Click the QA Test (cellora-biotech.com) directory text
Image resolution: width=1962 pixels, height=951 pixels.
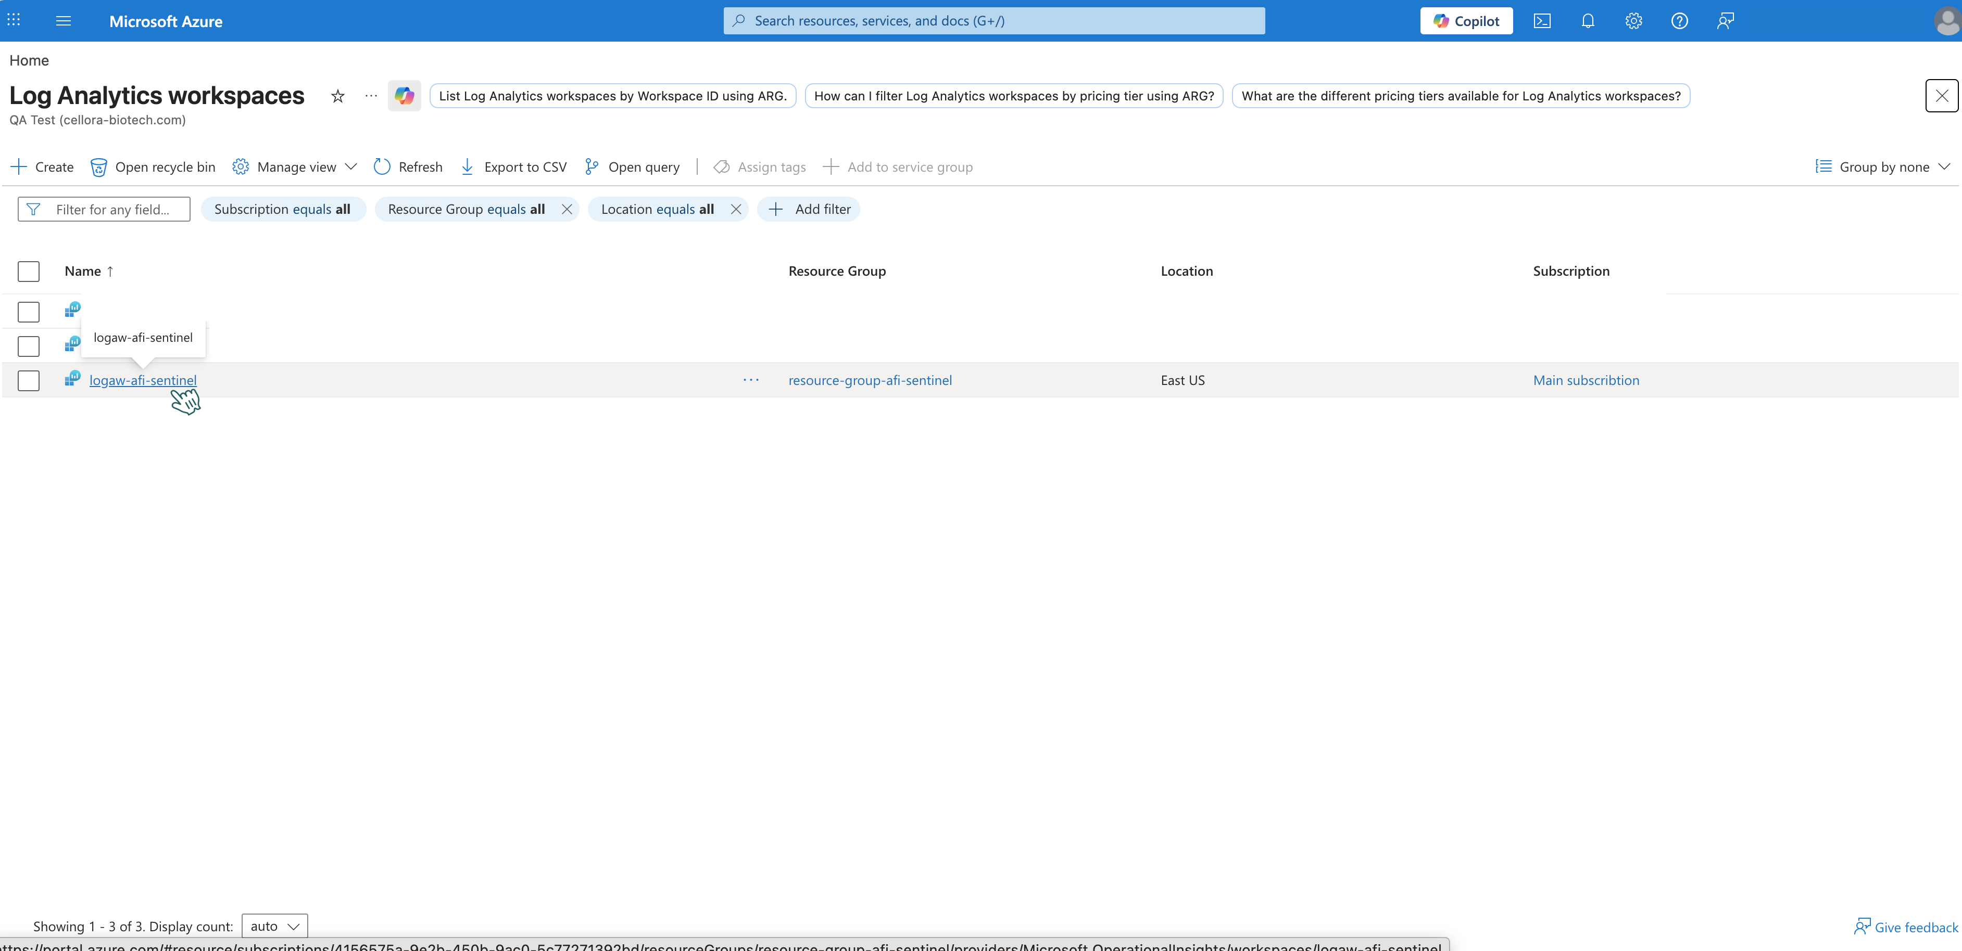(97, 120)
